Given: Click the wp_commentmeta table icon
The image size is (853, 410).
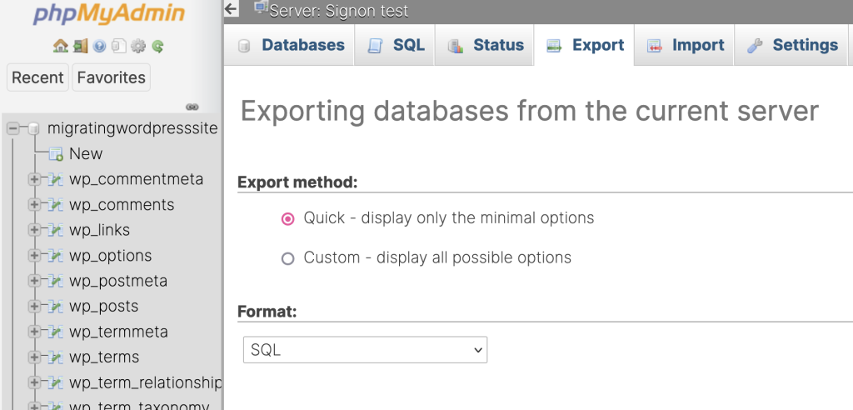Looking at the screenshot, I should point(56,179).
